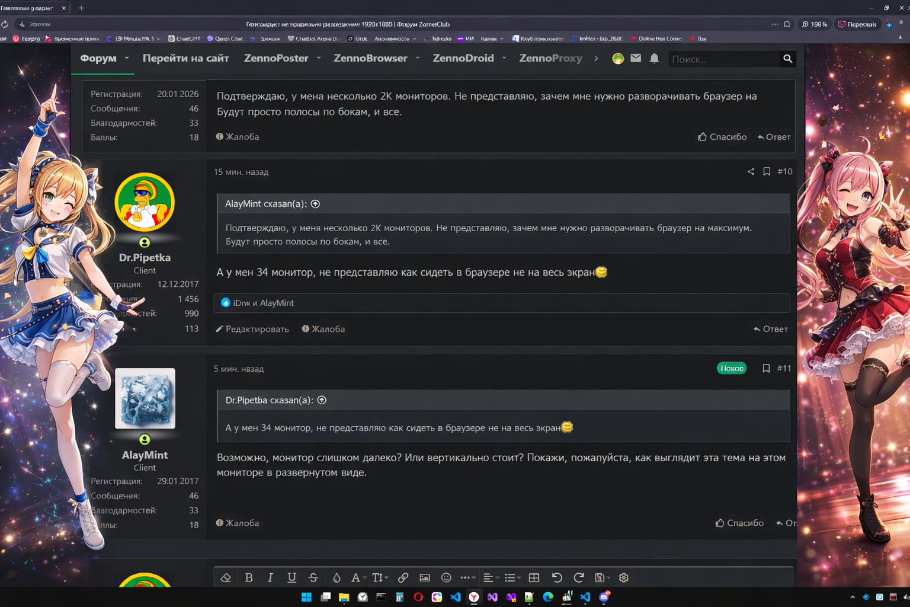This screenshot has height=607, width=910.
Task: Go to Перейти на сайт
Action: point(185,58)
